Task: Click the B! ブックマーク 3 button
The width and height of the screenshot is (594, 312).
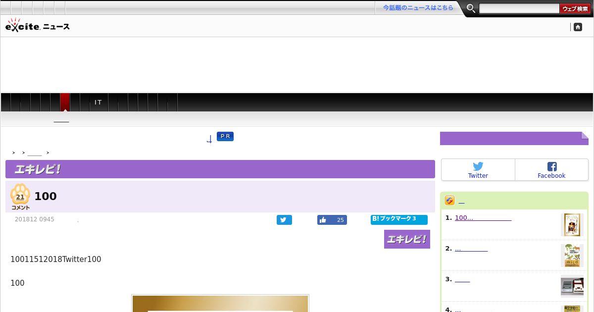Action: click(399, 219)
